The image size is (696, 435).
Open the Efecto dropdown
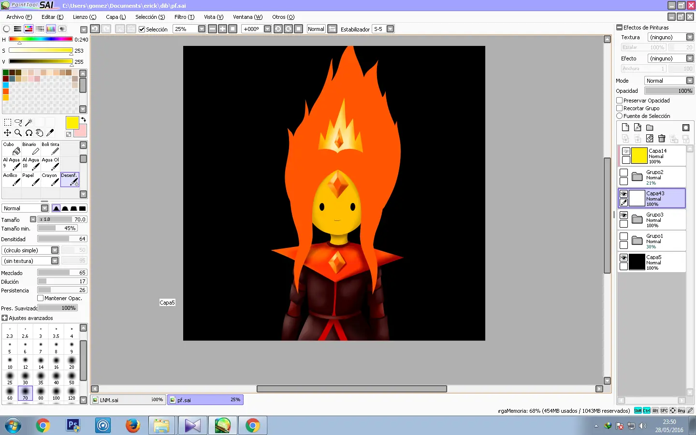[690, 58]
